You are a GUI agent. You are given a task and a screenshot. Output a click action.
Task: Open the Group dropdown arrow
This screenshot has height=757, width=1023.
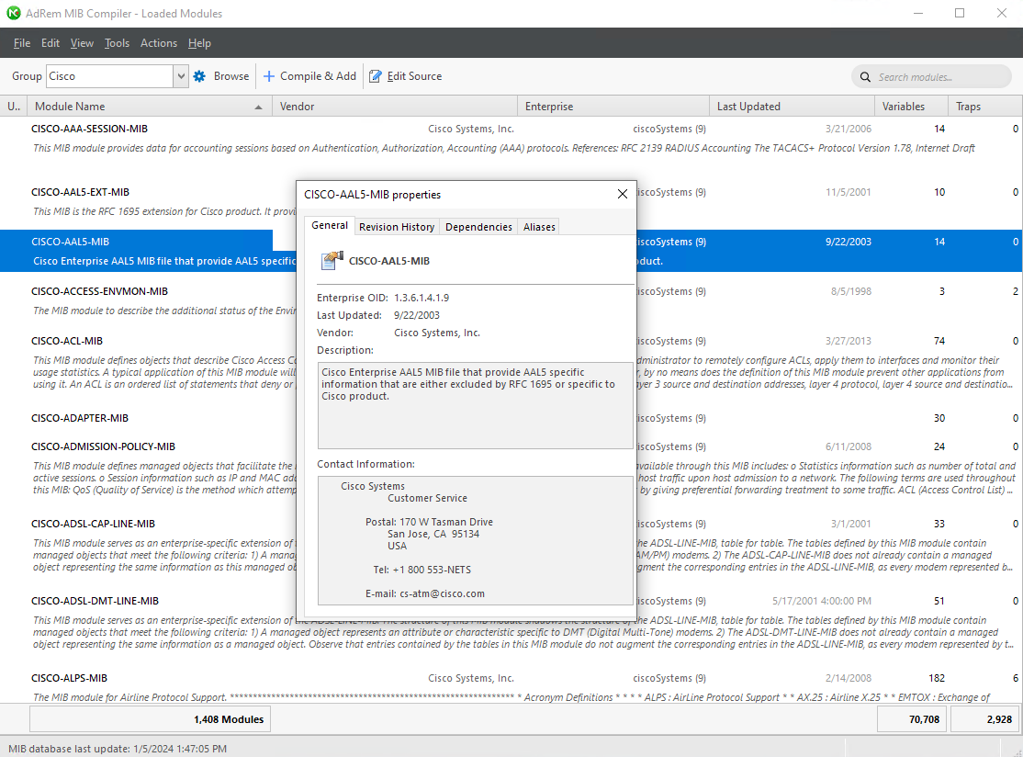tap(181, 76)
